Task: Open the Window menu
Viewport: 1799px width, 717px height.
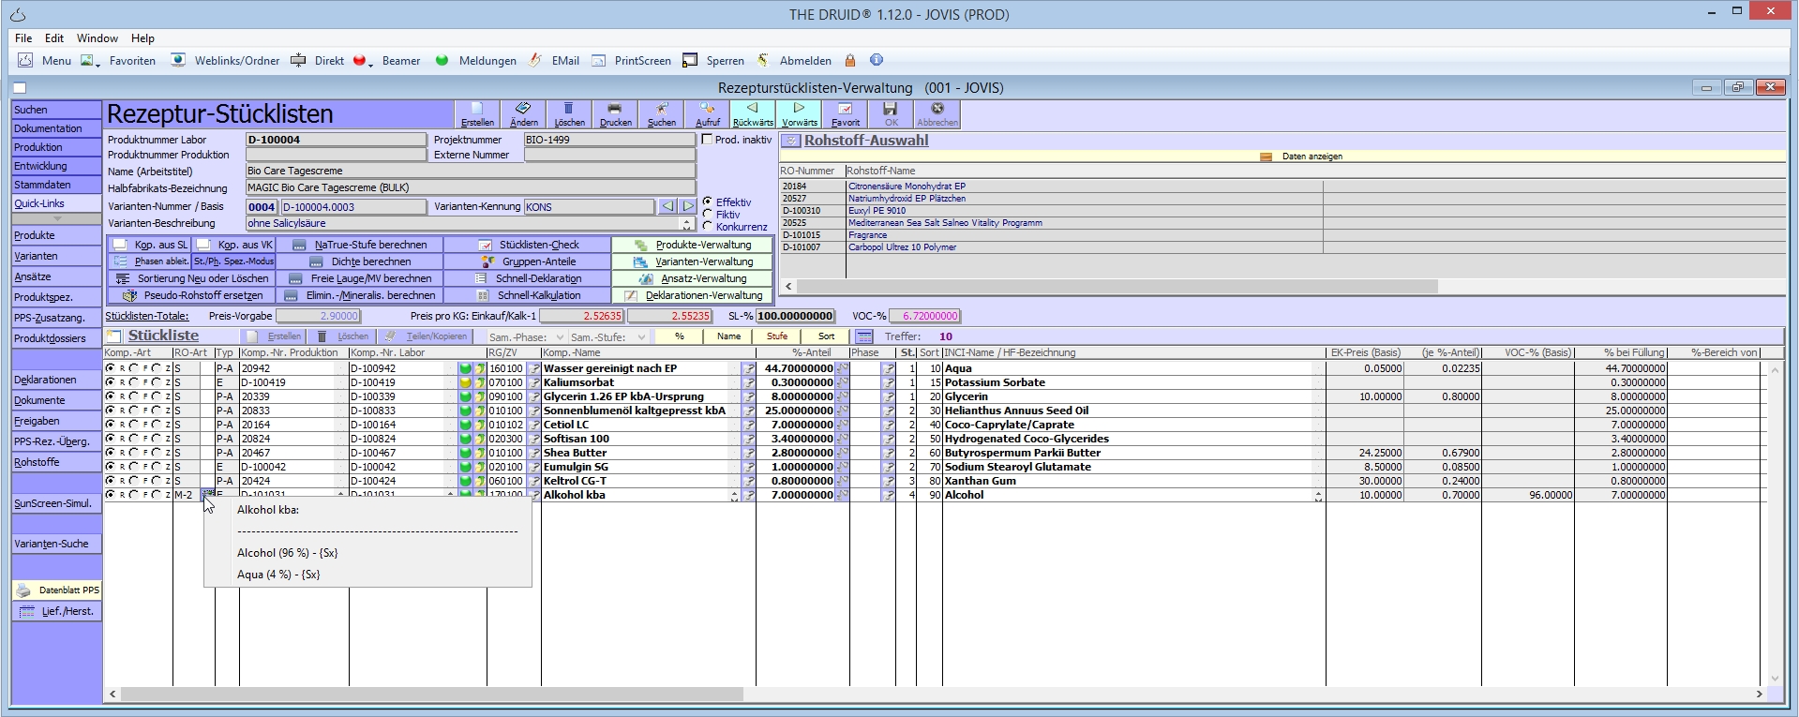Action: [x=97, y=38]
